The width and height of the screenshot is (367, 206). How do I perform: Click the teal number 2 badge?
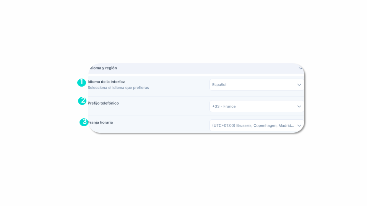point(82,101)
